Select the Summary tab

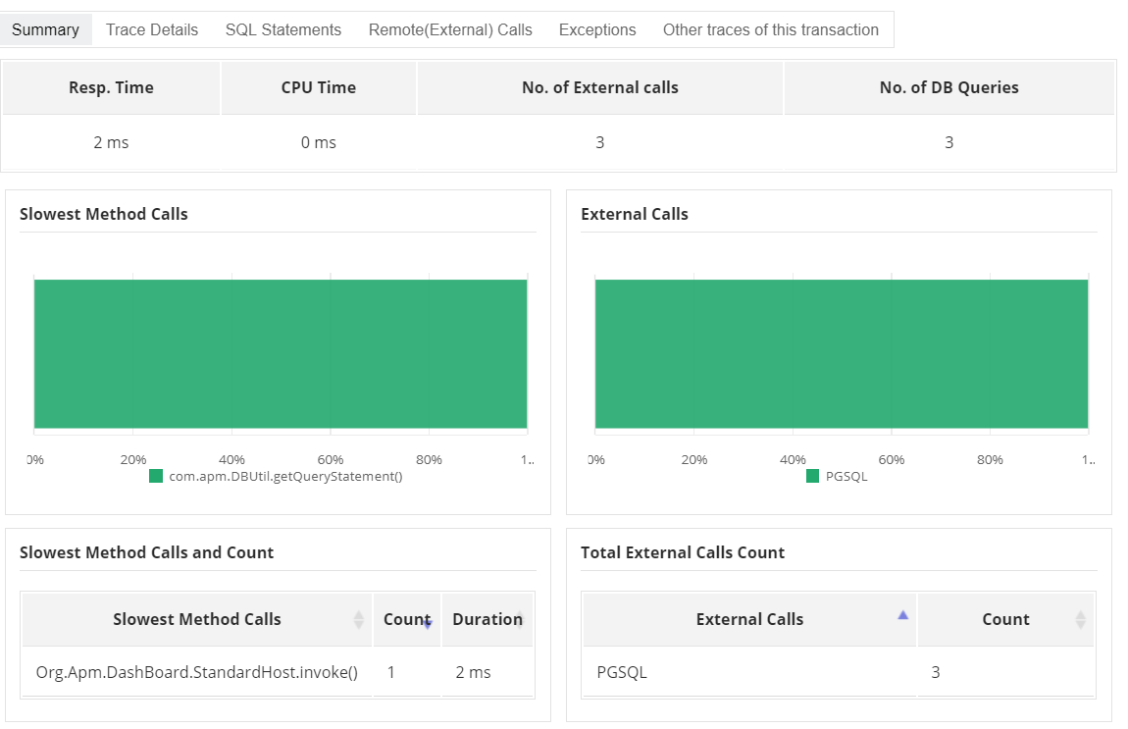[x=47, y=29]
